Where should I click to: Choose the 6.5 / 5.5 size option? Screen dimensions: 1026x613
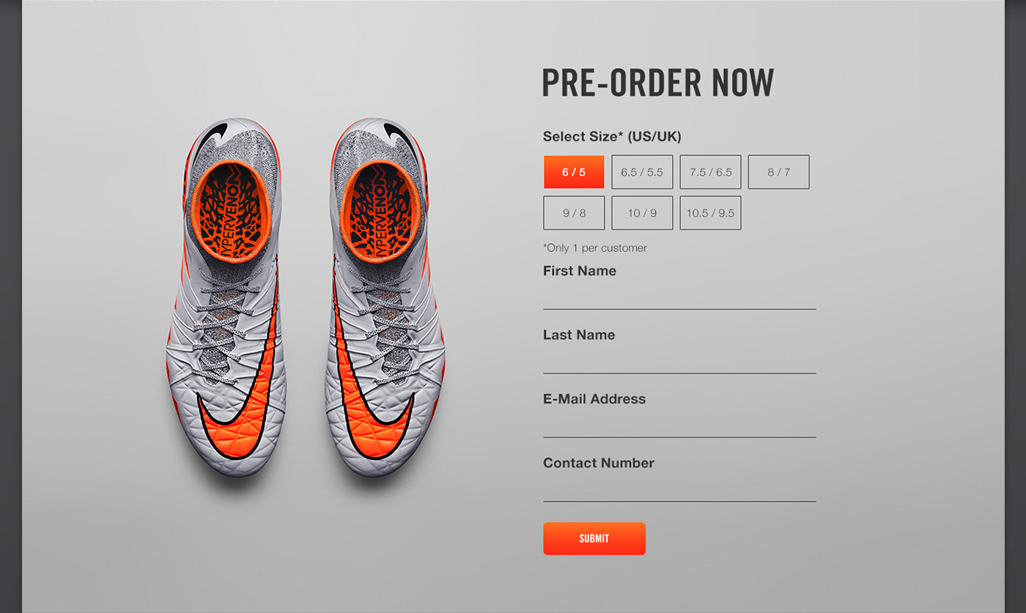click(x=642, y=172)
